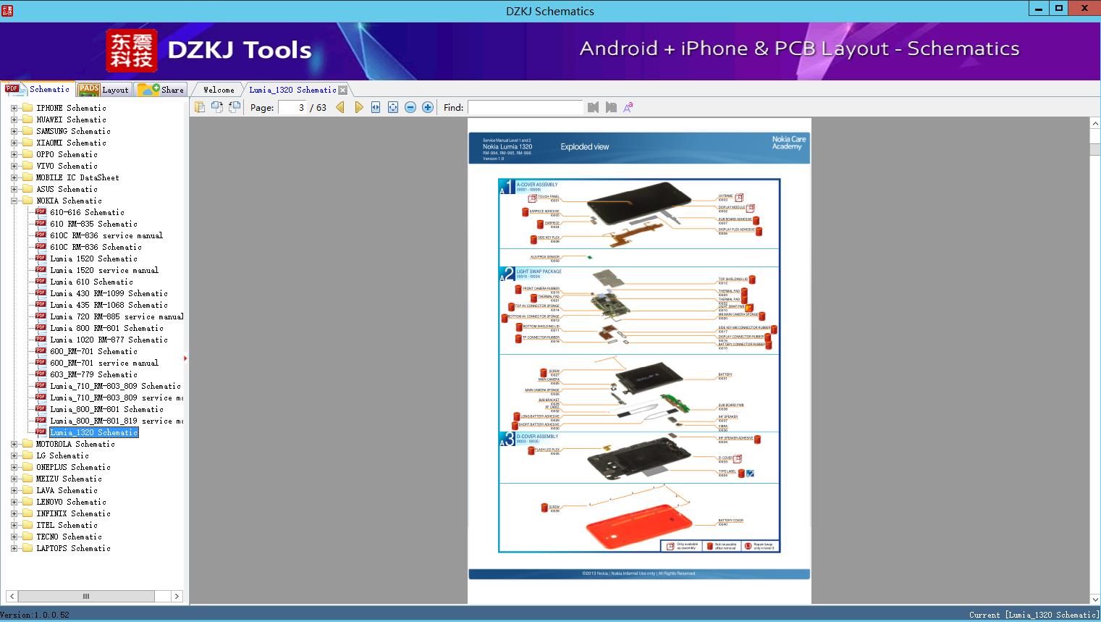Viewport: 1101px width, 622px height.
Task: Click the PDF icon beside 603_RM-779 Schematic
Action: [x=41, y=374]
